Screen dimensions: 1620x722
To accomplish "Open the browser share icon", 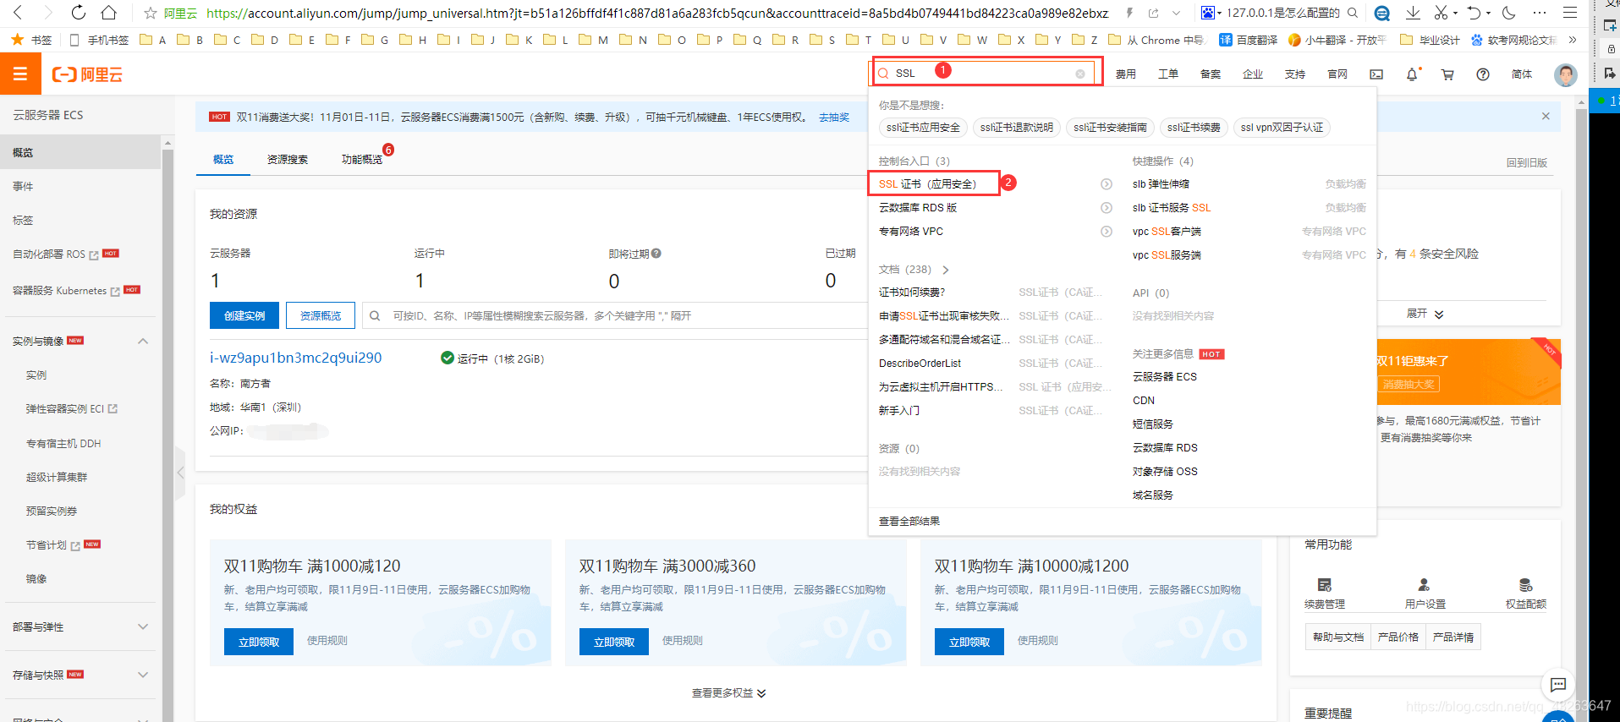I will pyautogui.click(x=1153, y=13).
